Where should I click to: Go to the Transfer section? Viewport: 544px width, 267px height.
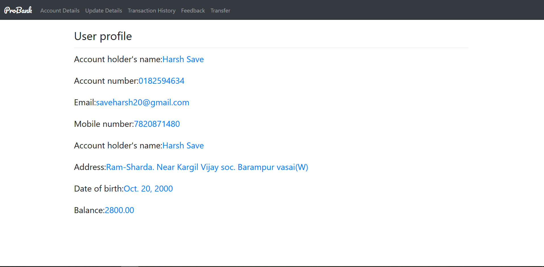click(x=220, y=10)
